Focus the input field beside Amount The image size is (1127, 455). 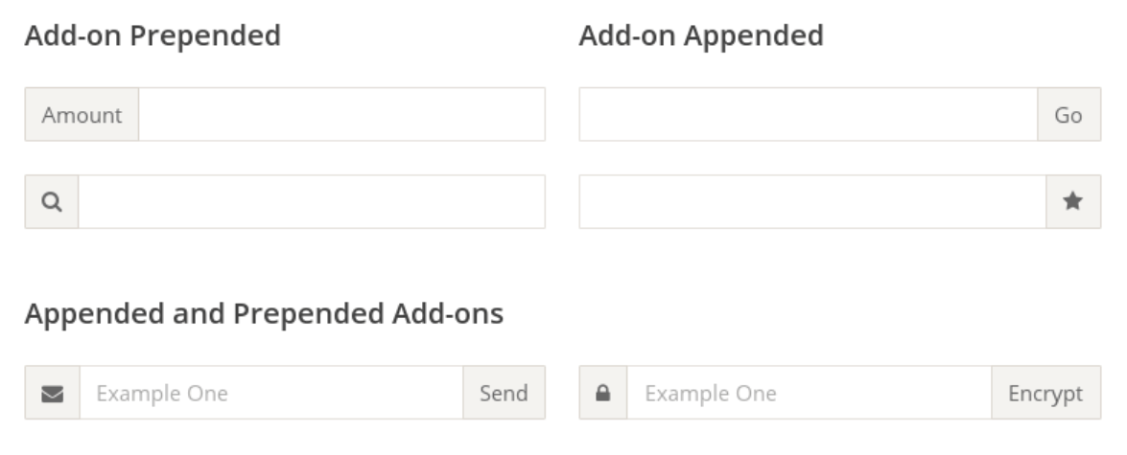tap(341, 115)
